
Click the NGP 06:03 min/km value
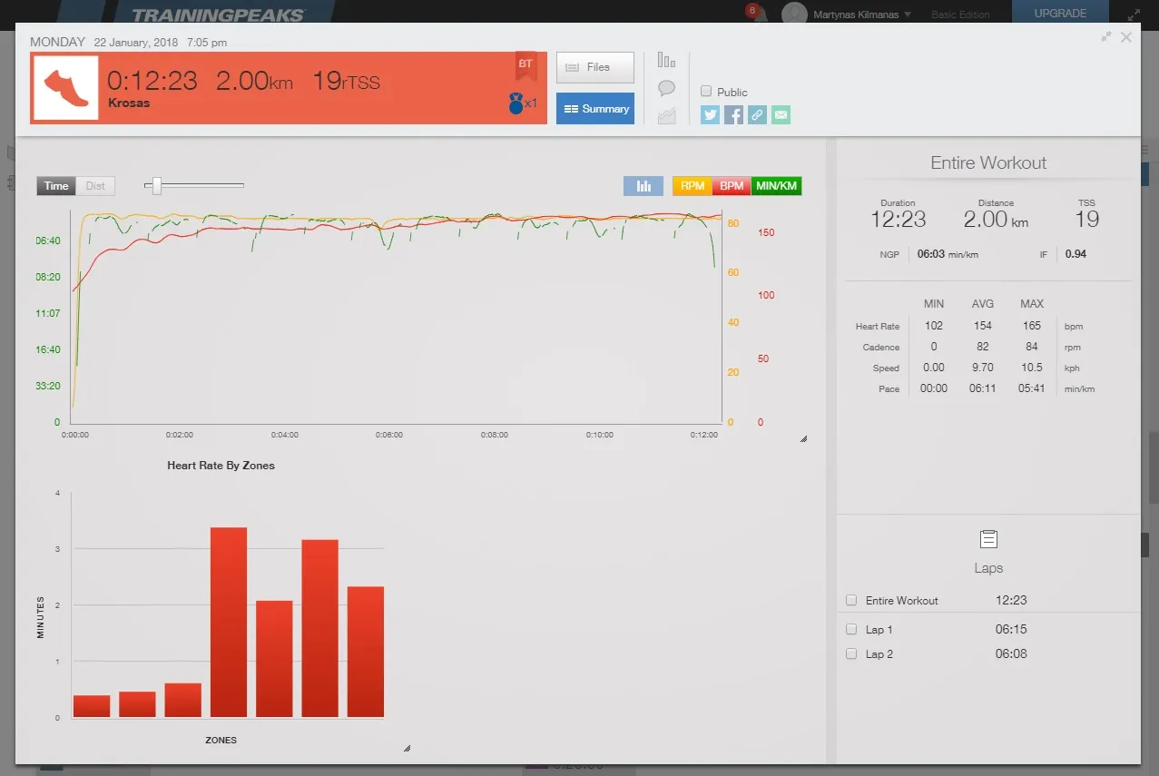948,254
